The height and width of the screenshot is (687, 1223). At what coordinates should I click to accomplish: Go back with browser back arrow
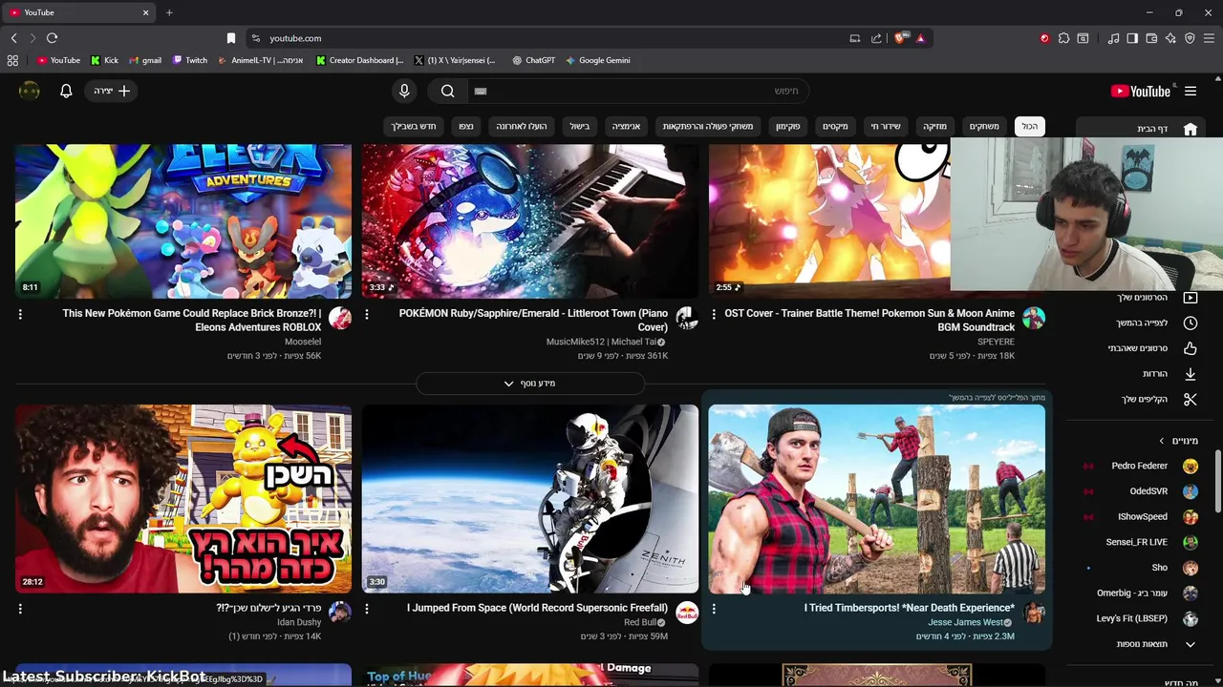tap(13, 38)
